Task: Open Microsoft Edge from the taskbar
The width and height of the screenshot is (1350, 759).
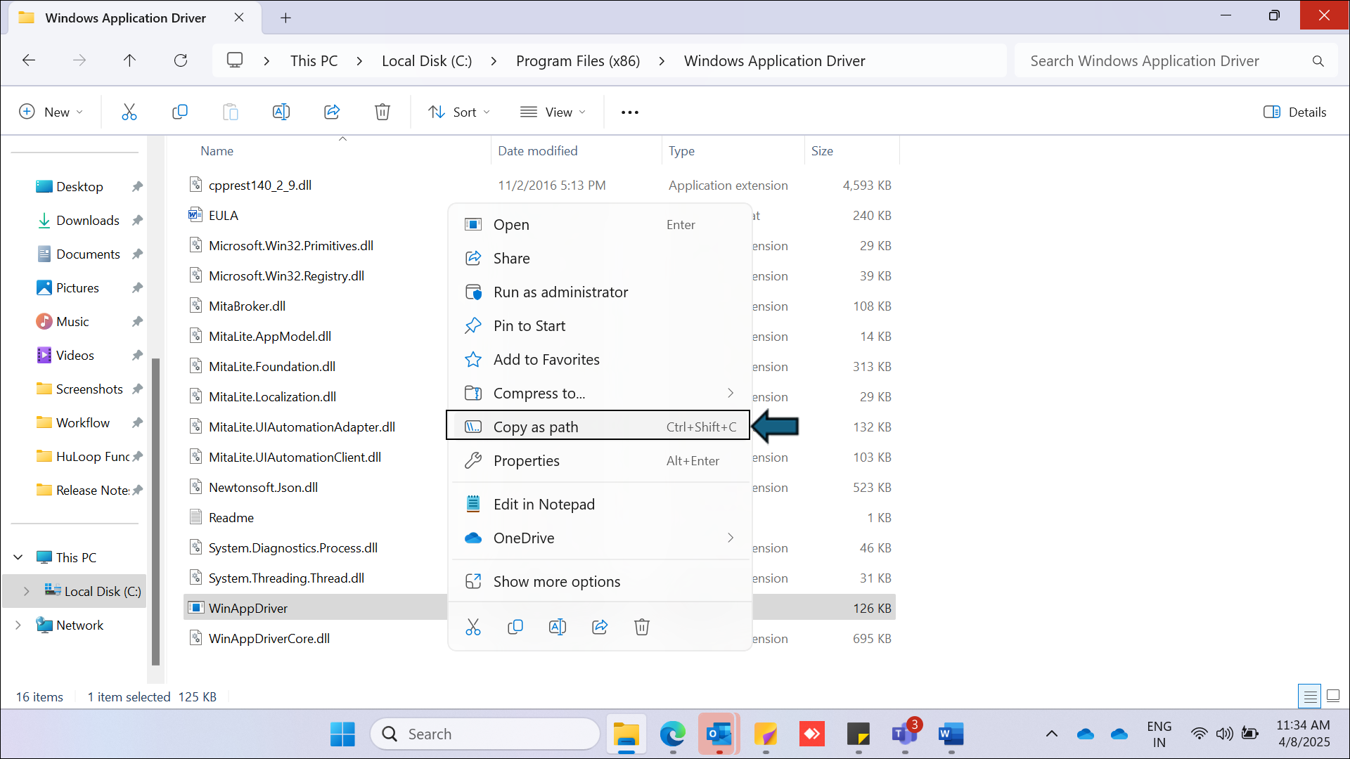Action: click(x=672, y=734)
